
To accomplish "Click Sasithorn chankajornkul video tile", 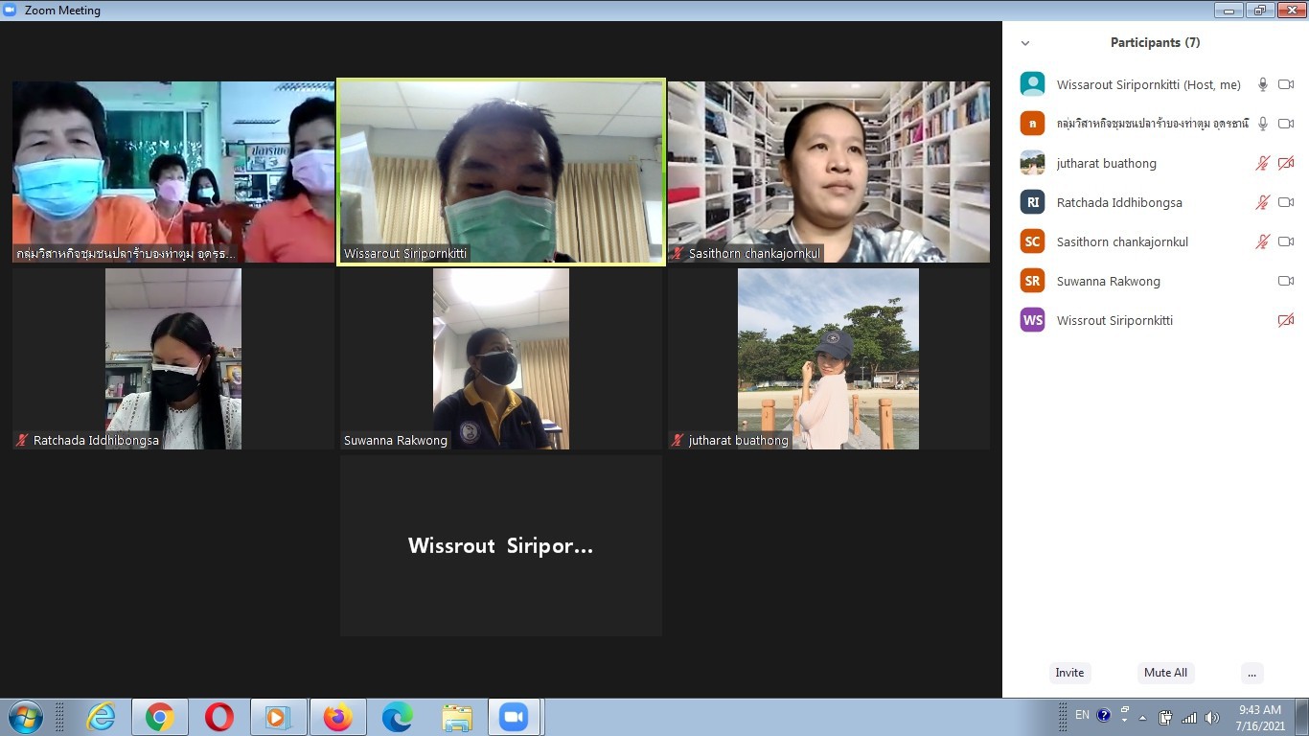I will (829, 171).
